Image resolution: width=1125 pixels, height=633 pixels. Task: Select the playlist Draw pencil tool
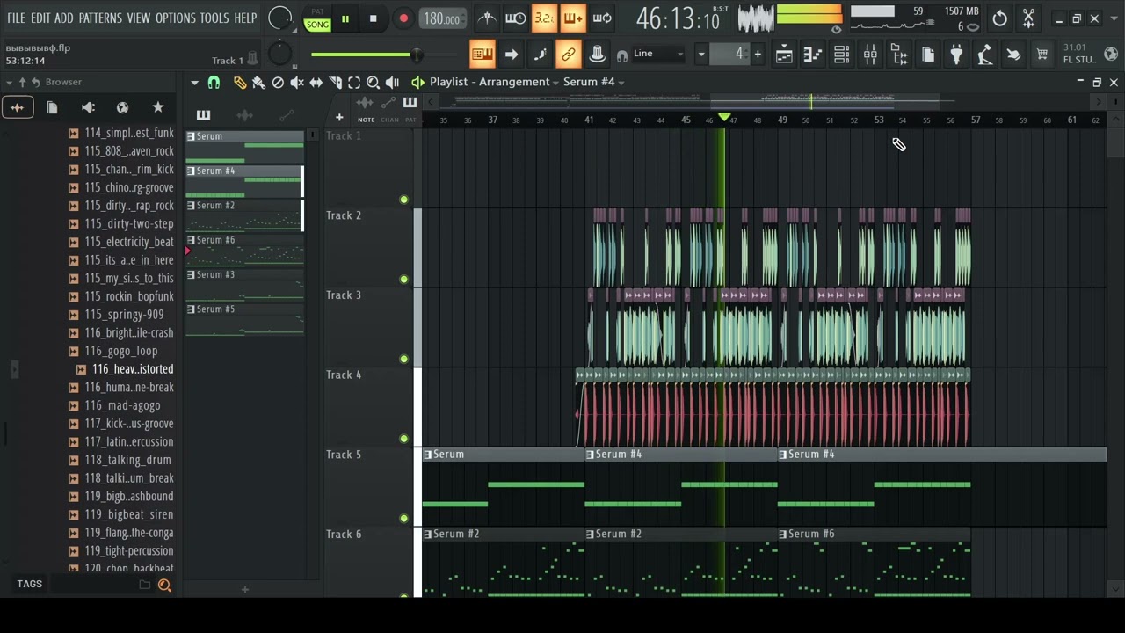pyautogui.click(x=240, y=83)
